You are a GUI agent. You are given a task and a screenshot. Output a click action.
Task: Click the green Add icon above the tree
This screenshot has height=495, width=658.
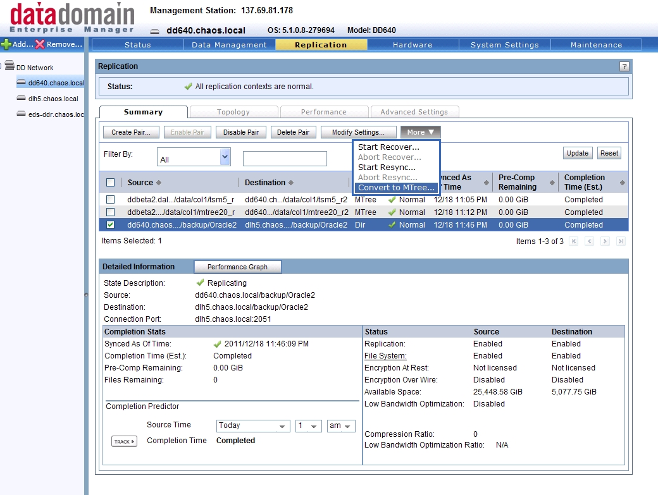(x=5, y=44)
